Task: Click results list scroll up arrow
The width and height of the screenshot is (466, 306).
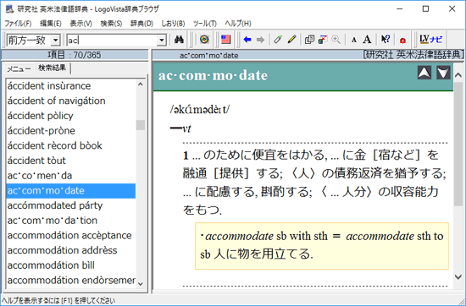Action: [141, 85]
